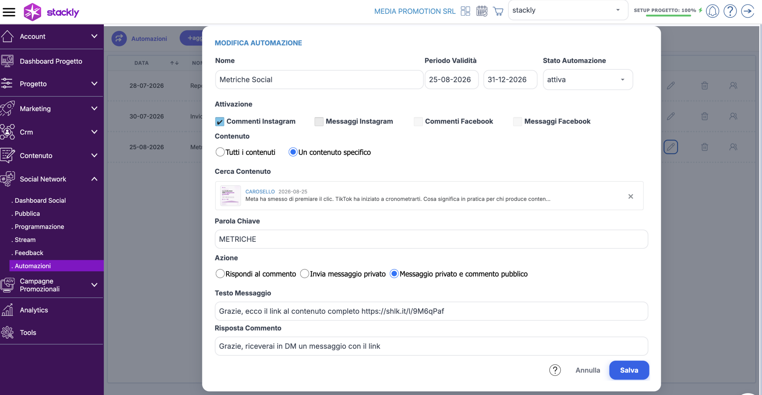The image size is (762, 395).
Task: Click the Campagne Promozionali ADV icon
Action: (7, 285)
